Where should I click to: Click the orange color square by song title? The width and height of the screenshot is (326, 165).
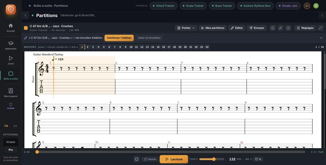click(26, 28)
